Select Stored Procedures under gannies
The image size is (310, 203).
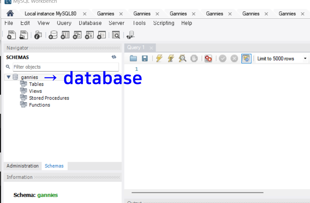(49, 98)
